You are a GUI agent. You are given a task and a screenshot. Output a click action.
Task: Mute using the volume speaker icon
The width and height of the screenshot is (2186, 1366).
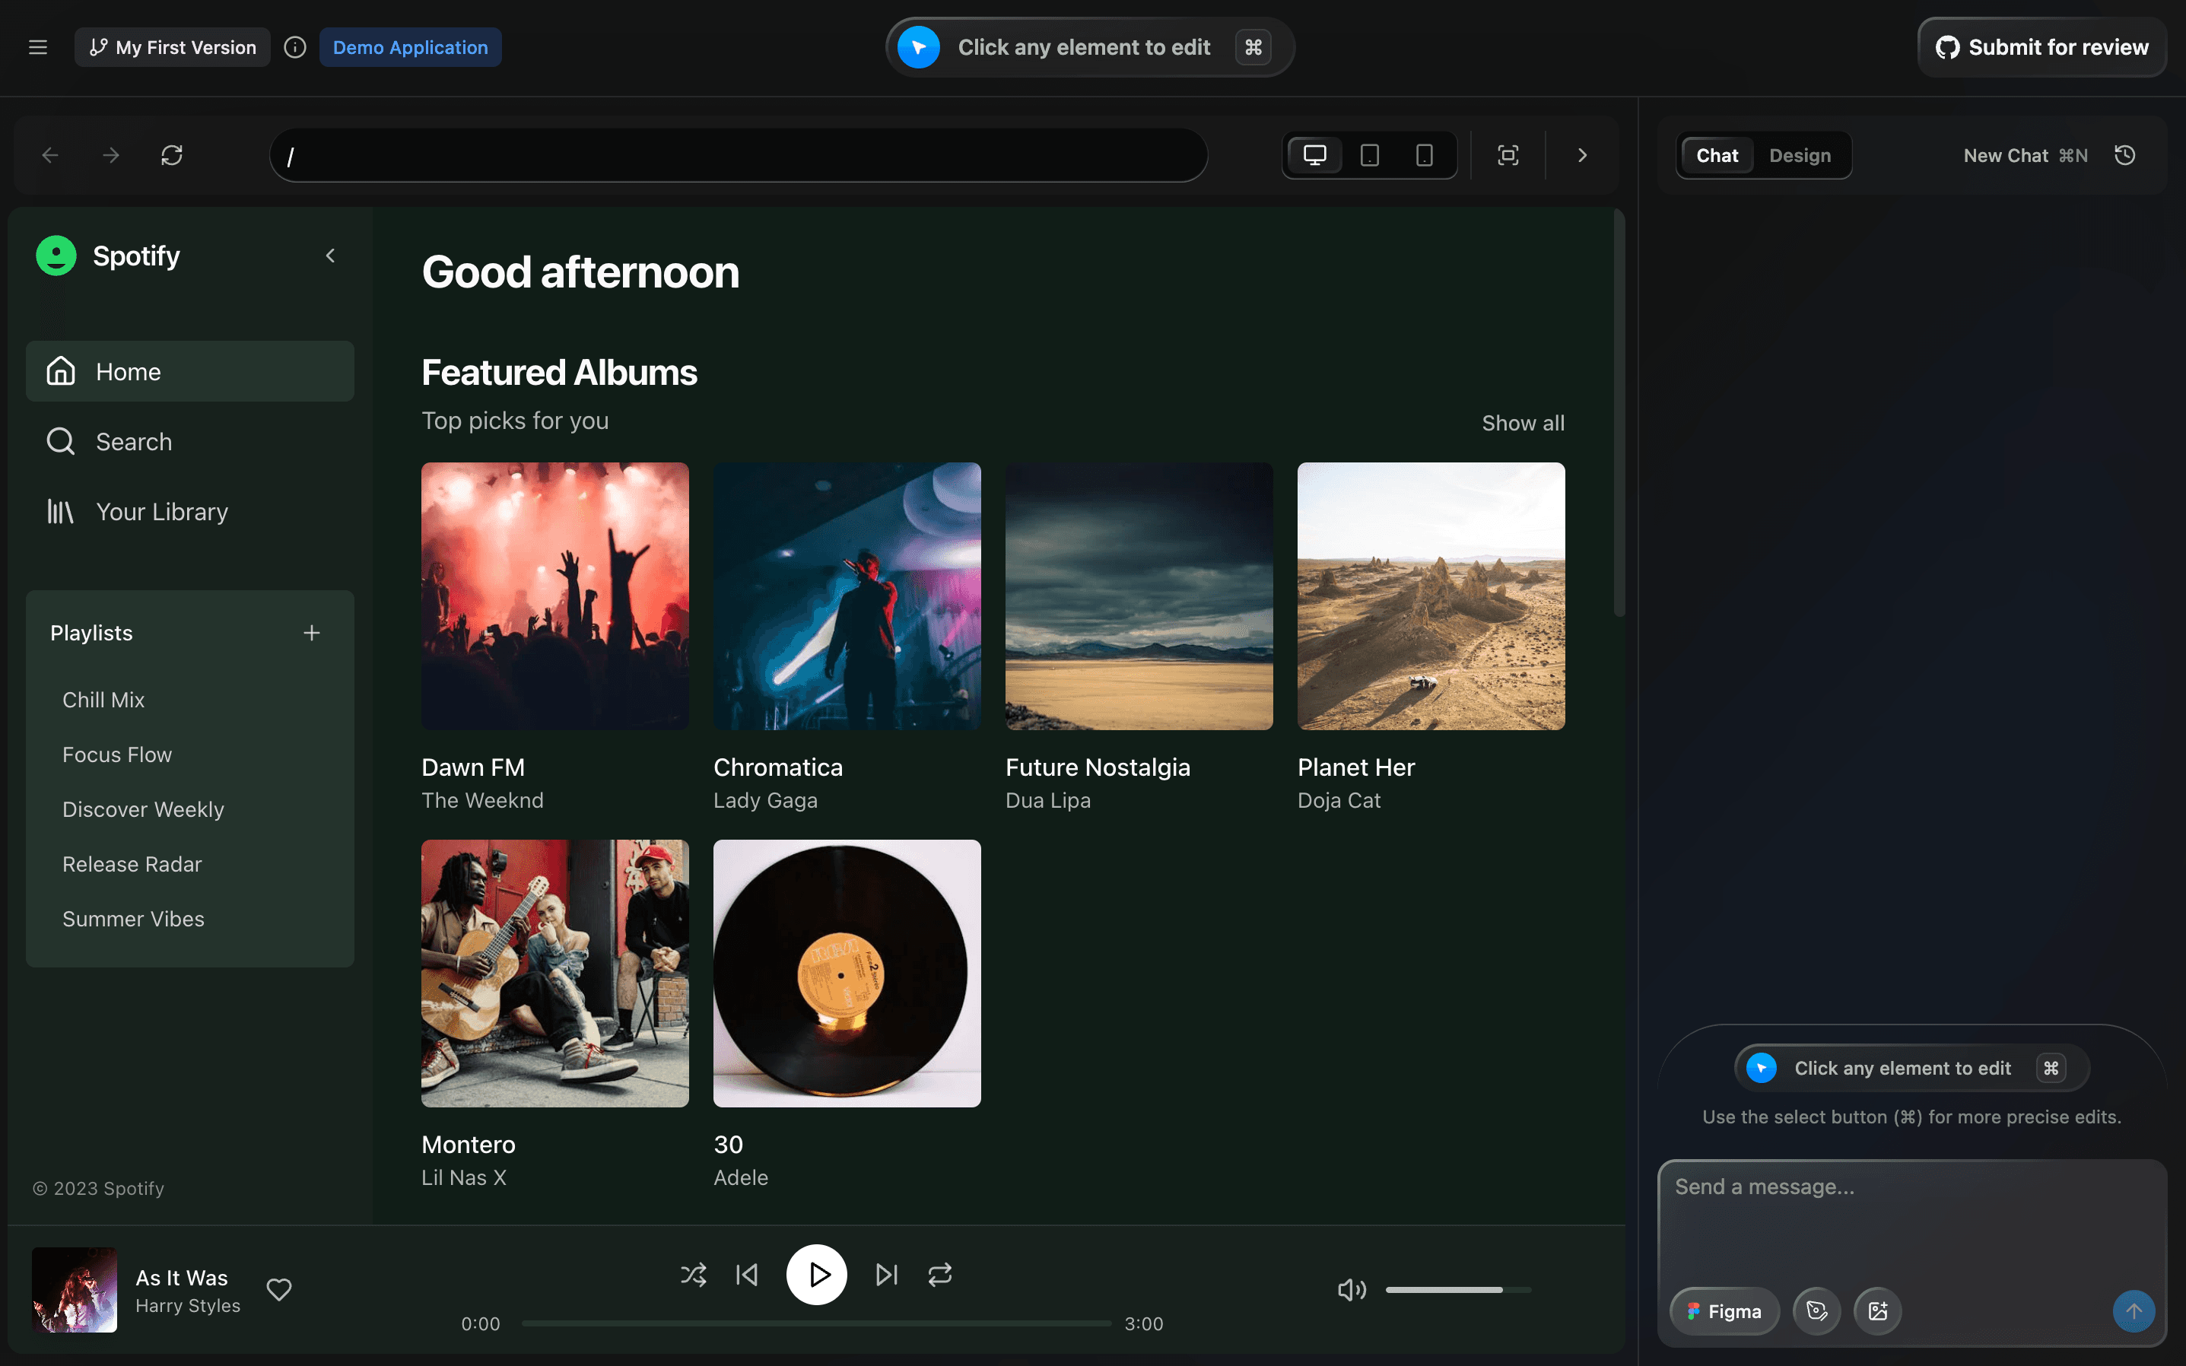pos(1352,1290)
